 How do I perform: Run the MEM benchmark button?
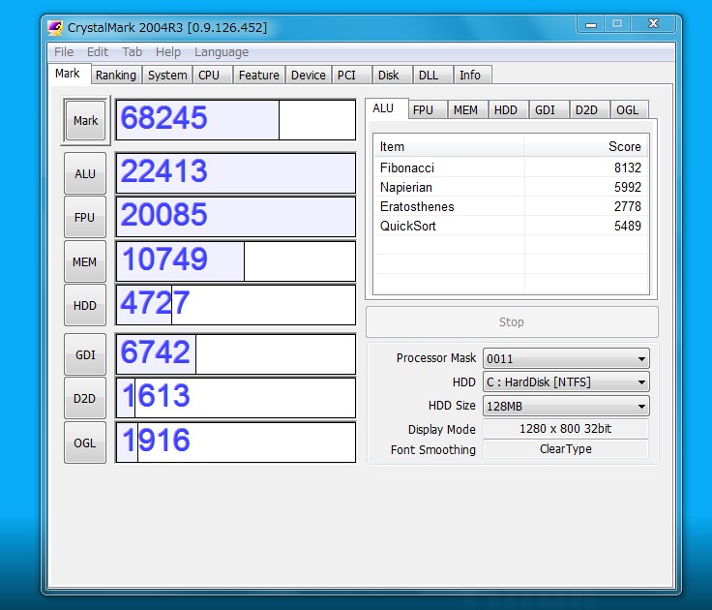85,261
